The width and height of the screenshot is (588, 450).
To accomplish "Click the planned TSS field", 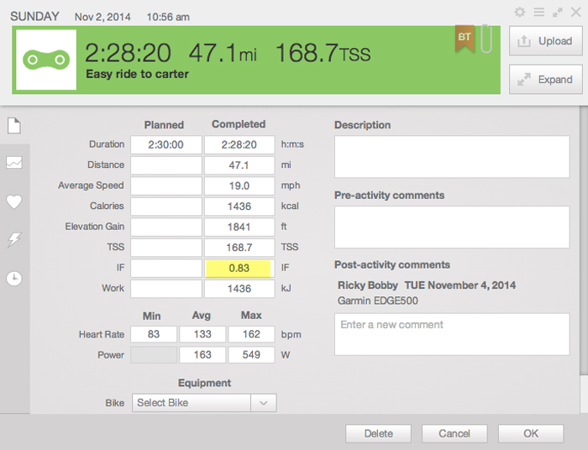I will (166, 248).
